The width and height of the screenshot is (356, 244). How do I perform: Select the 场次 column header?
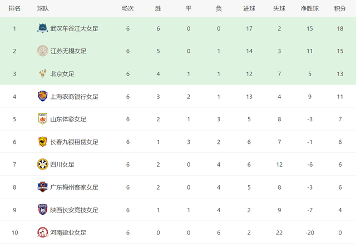click(x=128, y=9)
